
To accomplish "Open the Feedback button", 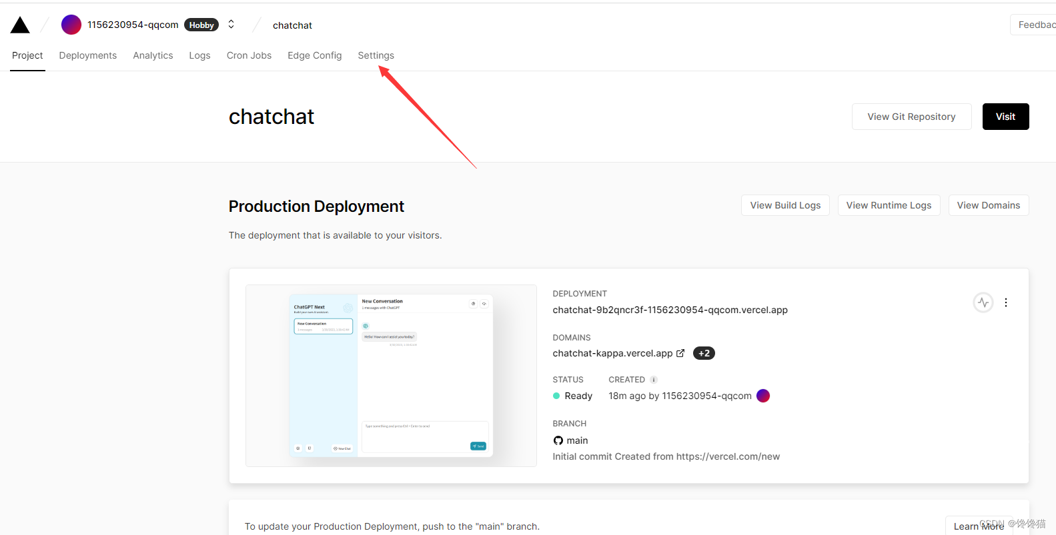I will pos(1033,25).
